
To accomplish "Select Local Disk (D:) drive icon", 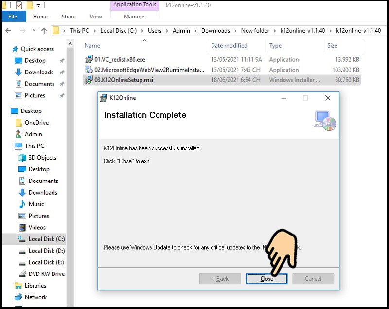I will 22,251.
